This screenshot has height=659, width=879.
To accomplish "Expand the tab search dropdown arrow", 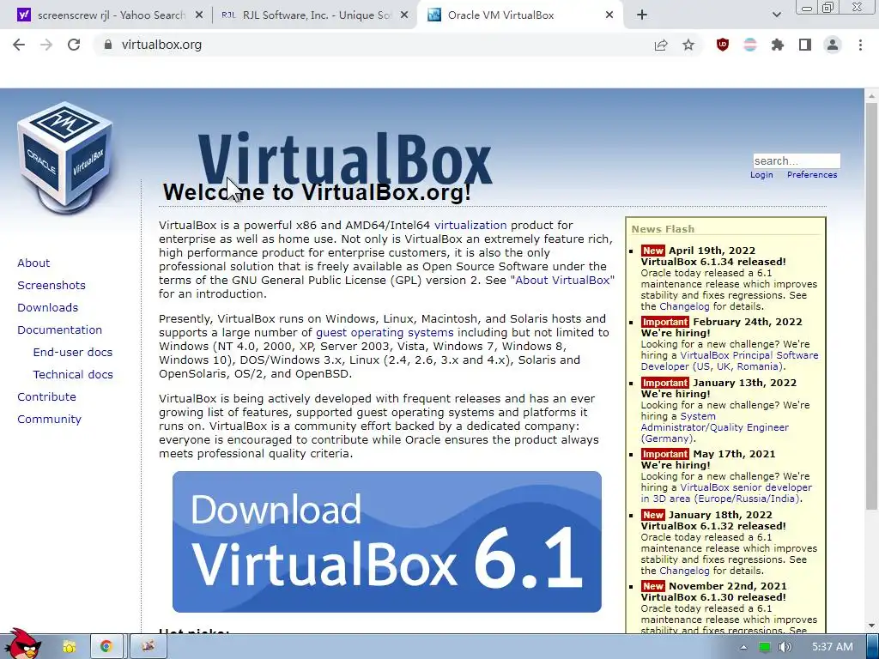I will 776,15.
